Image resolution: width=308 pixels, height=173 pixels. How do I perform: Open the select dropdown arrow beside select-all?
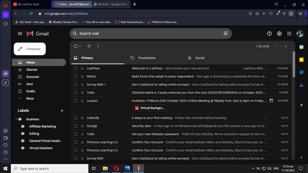coord(80,46)
